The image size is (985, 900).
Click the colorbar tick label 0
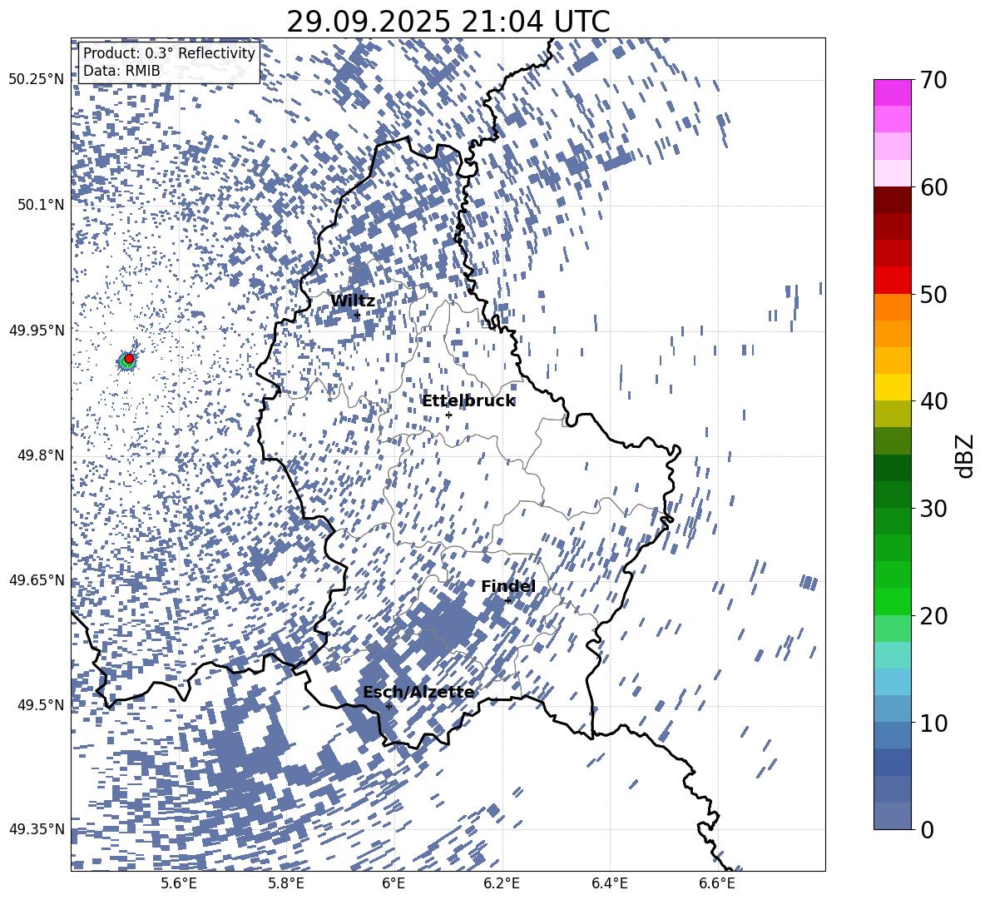point(928,829)
